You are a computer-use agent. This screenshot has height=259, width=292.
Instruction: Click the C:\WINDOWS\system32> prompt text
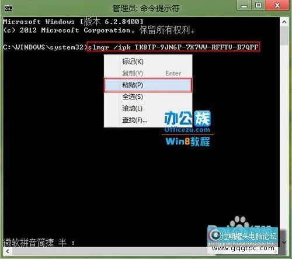pyautogui.click(x=45, y=47)
